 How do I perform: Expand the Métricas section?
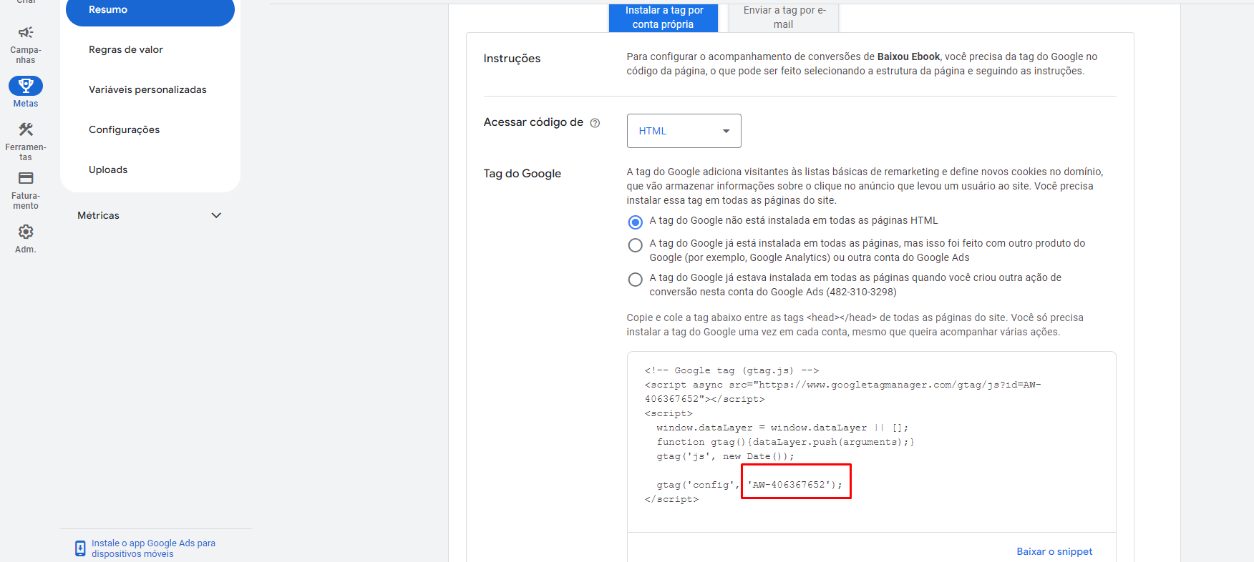click(150, 215)
